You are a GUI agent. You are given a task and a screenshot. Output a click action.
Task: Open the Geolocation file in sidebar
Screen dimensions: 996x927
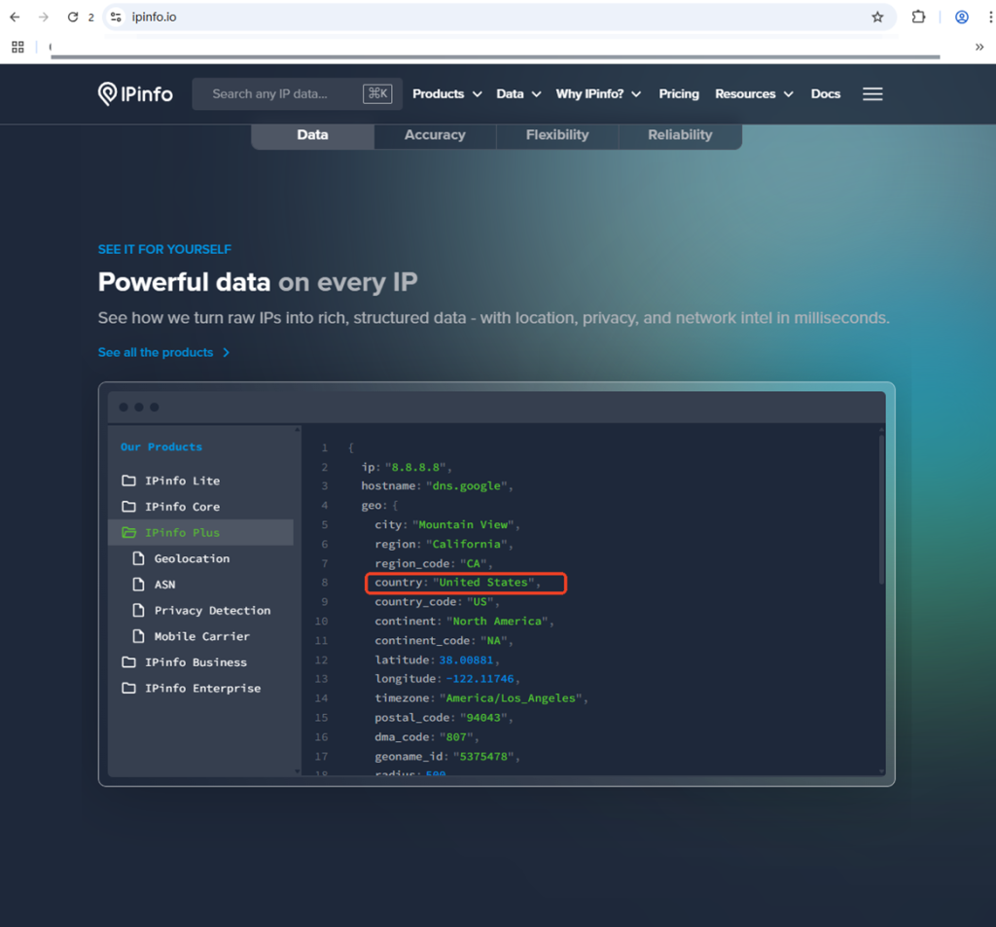(192, 558)
